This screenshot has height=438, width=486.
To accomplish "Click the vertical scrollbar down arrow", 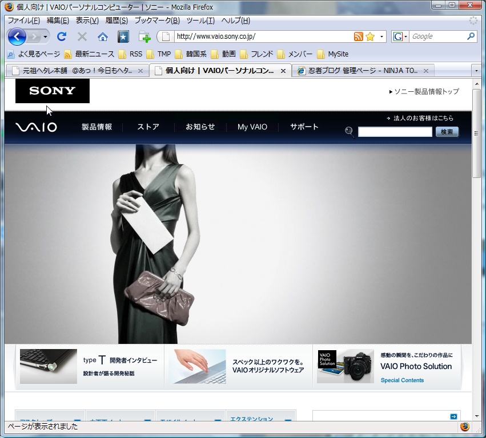I will (477, 416).
